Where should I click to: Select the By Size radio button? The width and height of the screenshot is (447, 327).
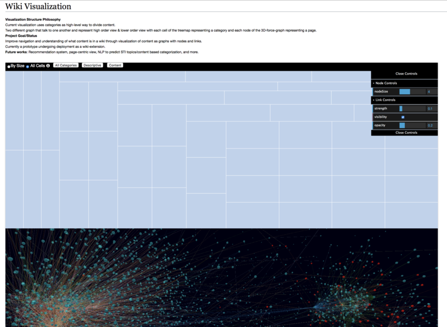[x=9, y=67]
